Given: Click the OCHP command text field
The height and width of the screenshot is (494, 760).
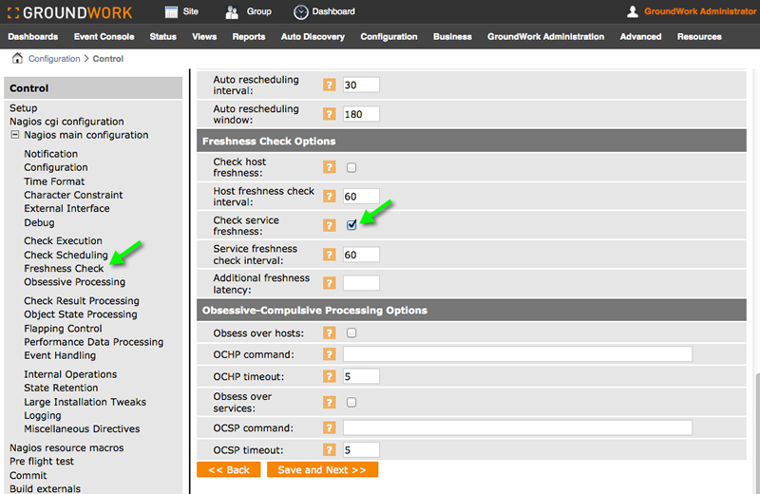Looking at the screenshot, I should pyautogui.click(x=518, y=354).
